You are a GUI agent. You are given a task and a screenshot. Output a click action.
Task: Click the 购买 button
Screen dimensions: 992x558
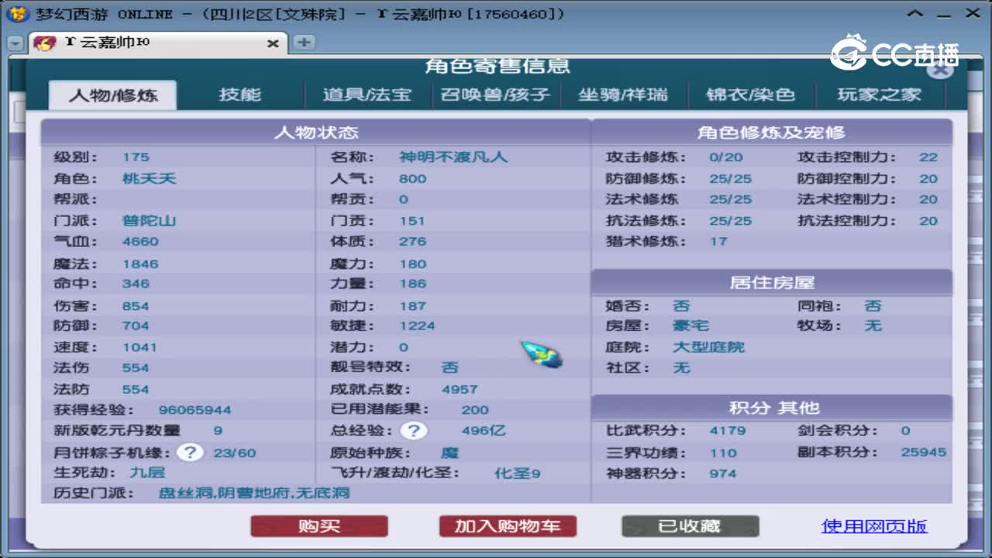click(x=319, y=526)
